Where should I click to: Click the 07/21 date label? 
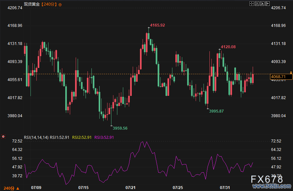tap(130, 188)
